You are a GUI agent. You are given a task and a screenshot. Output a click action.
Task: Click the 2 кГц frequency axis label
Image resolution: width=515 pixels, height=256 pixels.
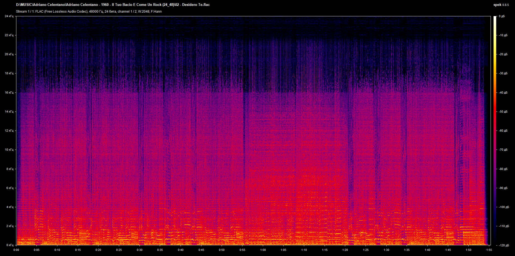(x=10, y=226)
